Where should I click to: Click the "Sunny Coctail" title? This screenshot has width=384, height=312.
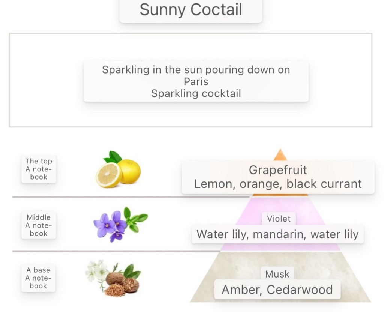pos(190,10)
